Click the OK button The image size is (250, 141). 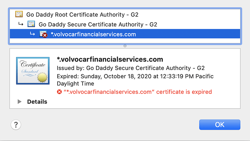coord(220,125)
